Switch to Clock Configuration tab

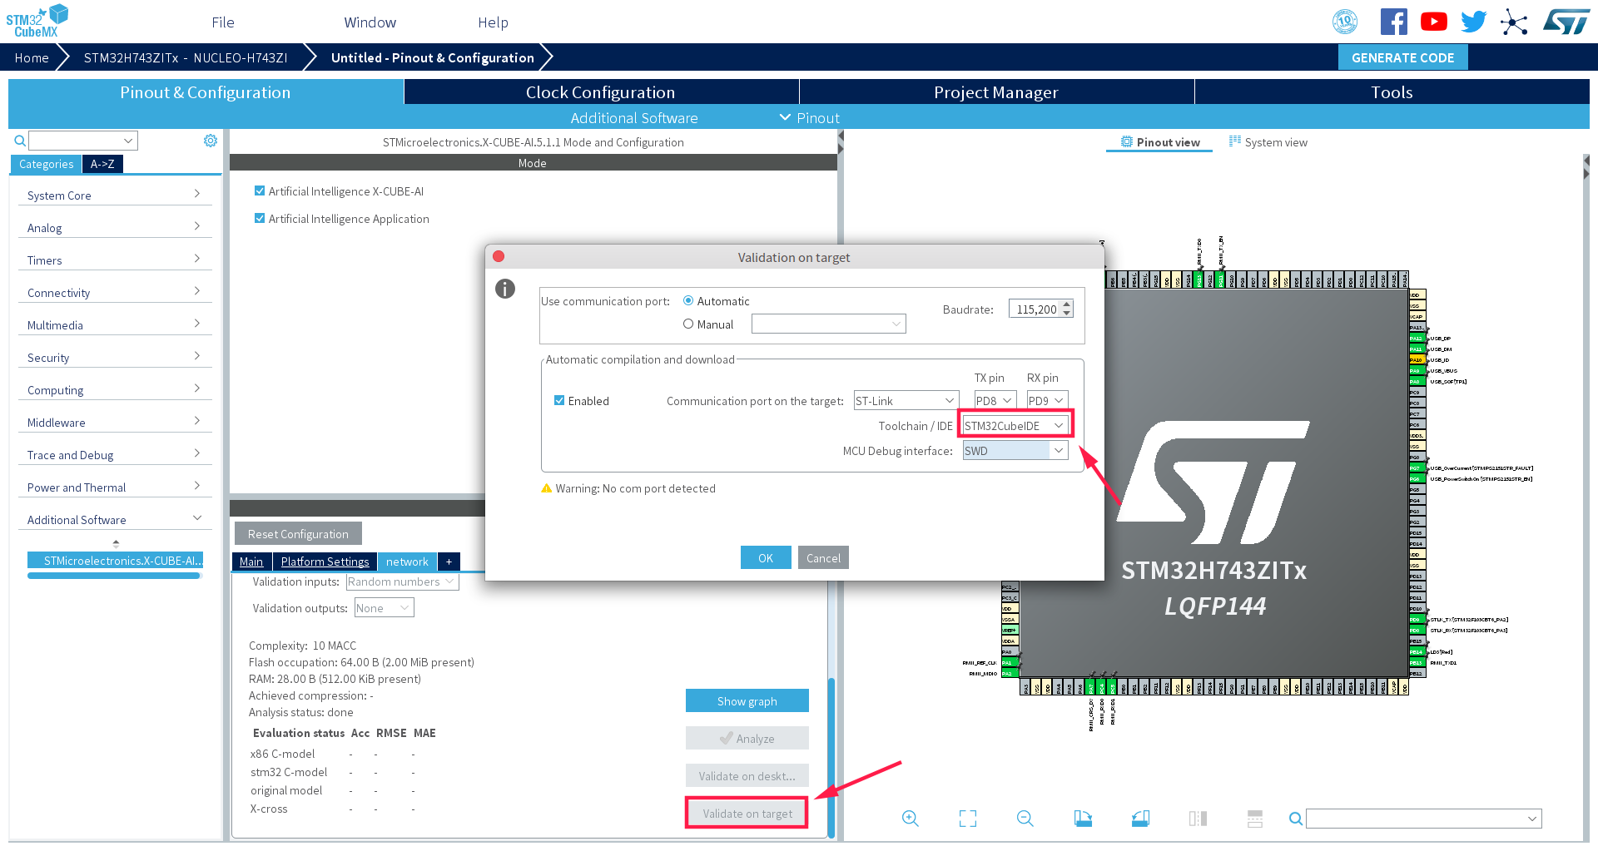point(600,92)
